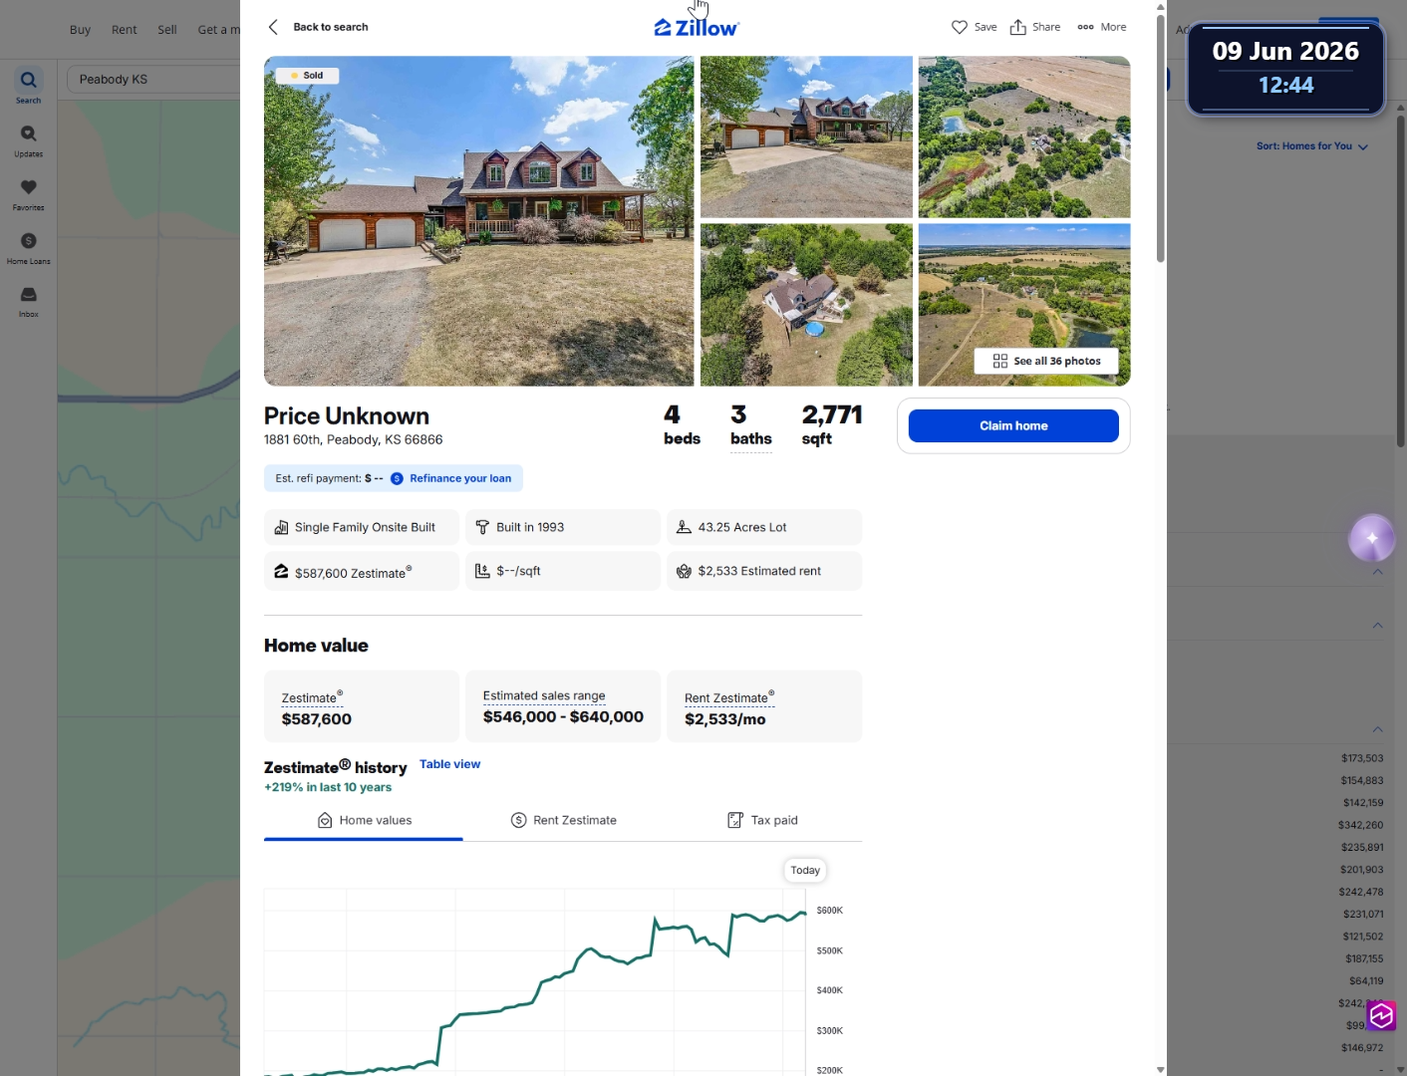Viewport: 1407px width, 1076px height.
Task: Click the Sold badge on the main photo
Action: coord(307,76)
